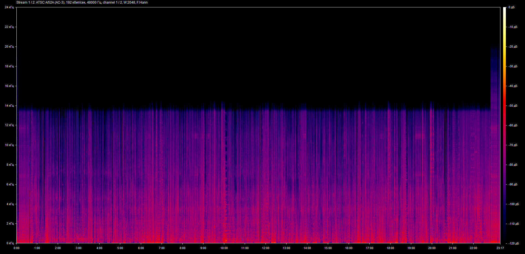Select the 5:00 mark on the time axis
The width and height of the screenshot is (525, 254).
click(x=120, y=248)
